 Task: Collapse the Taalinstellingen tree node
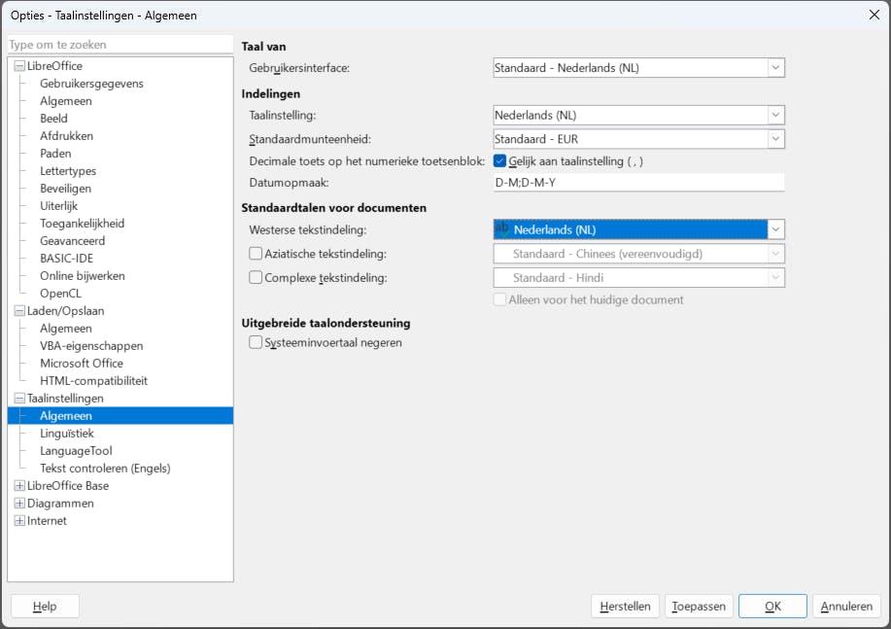click(x=19, y=399)
